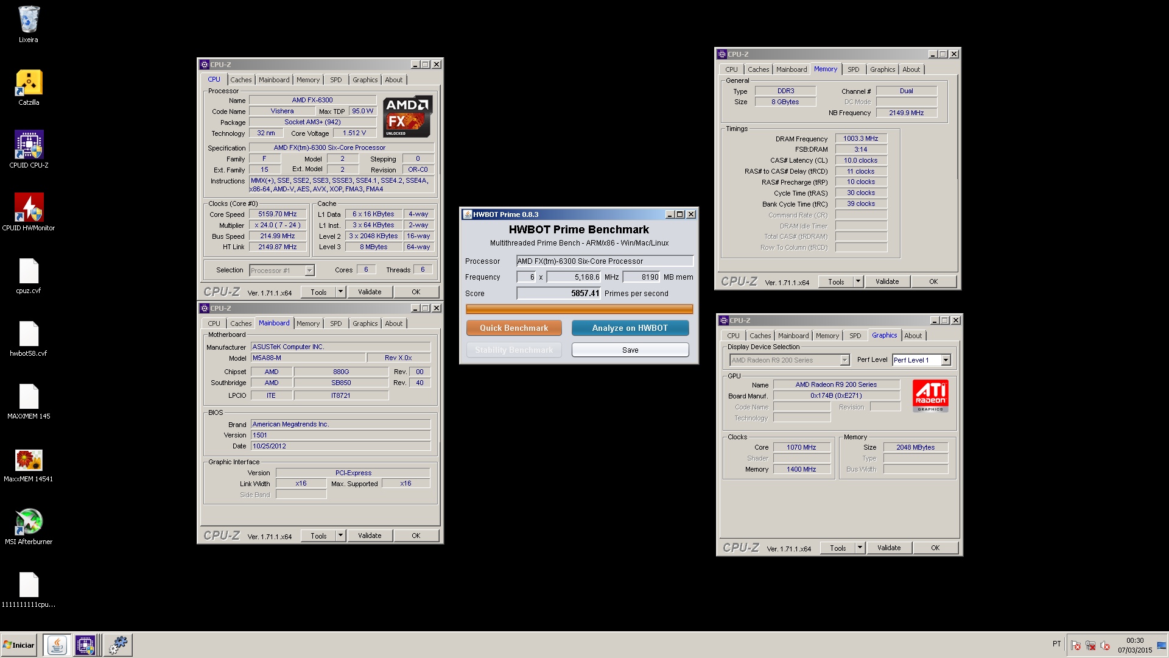The image size is (1169, 658).
Task: Click the ATI Radeon graphics logo
Action: 930,395
